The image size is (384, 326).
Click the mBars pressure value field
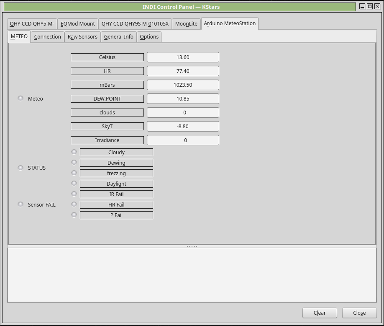(x=183, y=85)
